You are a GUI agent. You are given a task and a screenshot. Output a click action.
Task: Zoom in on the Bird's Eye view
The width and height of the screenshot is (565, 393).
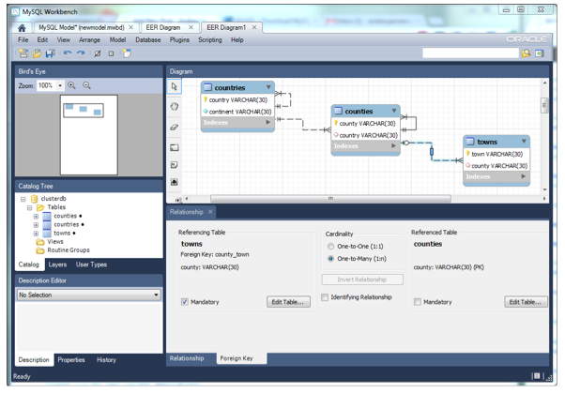(x=71, y=85)
